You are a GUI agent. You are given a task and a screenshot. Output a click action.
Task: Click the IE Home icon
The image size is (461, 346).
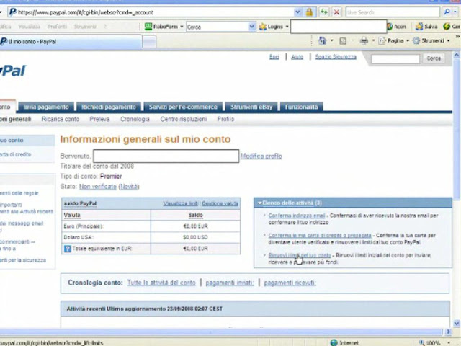pyautogui.click(x=322, y=40)
